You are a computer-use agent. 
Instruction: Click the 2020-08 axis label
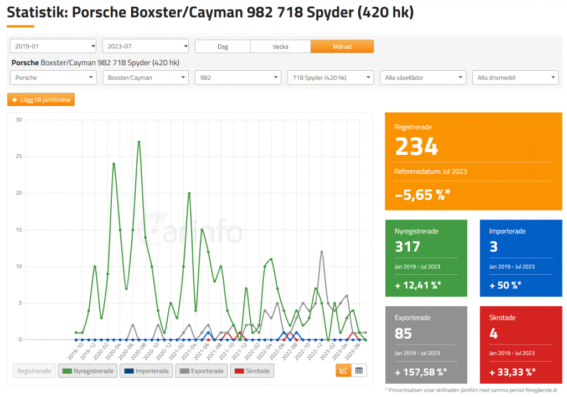click(138, 352)
